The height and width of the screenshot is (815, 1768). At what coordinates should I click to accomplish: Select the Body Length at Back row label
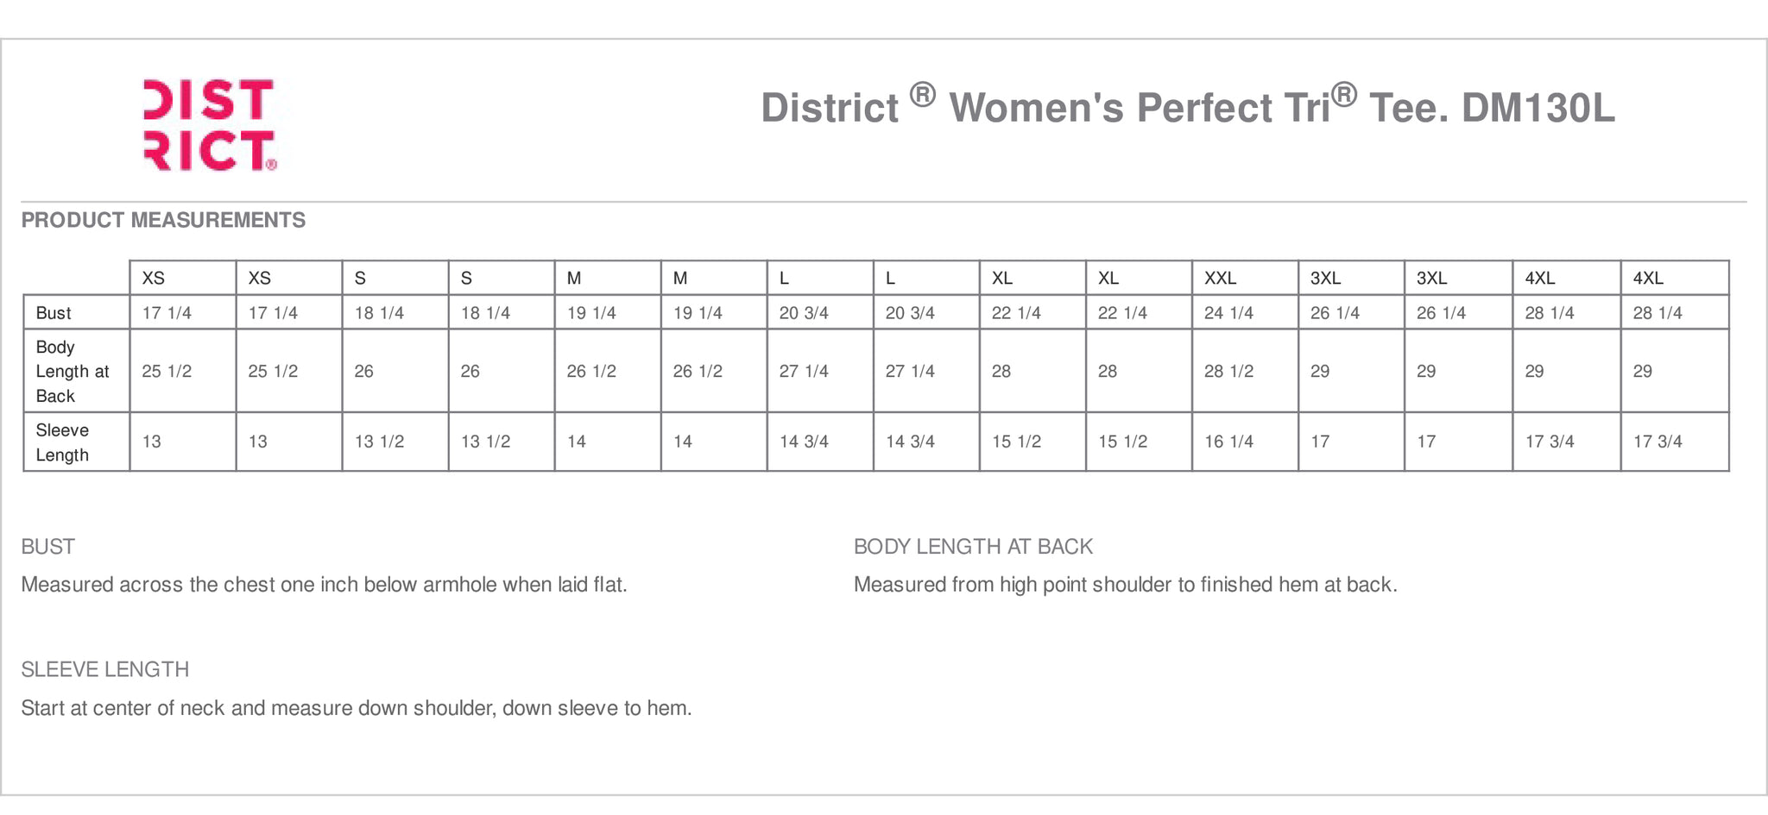pos(73,372)
